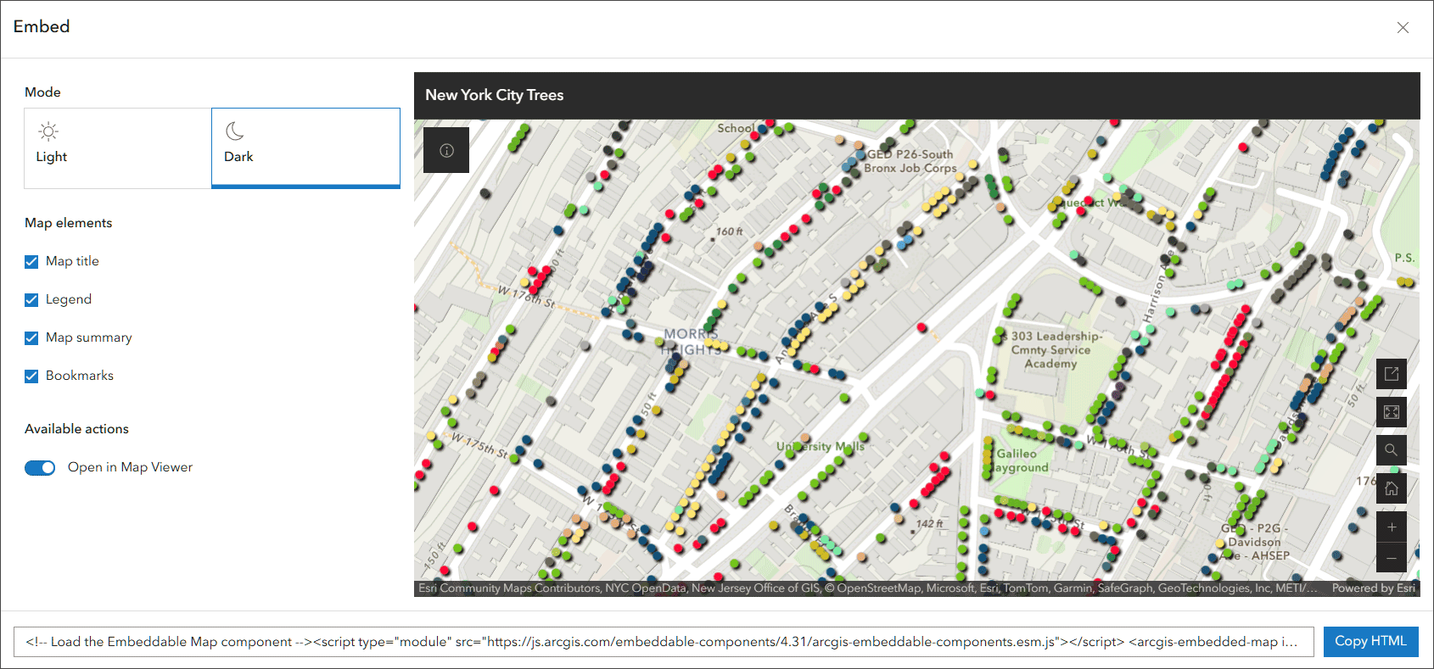This screenshot has width=1434, height=669.
Task: Click the New York City Trees map title
Action: pyautogui.click(x=495, y=95)
